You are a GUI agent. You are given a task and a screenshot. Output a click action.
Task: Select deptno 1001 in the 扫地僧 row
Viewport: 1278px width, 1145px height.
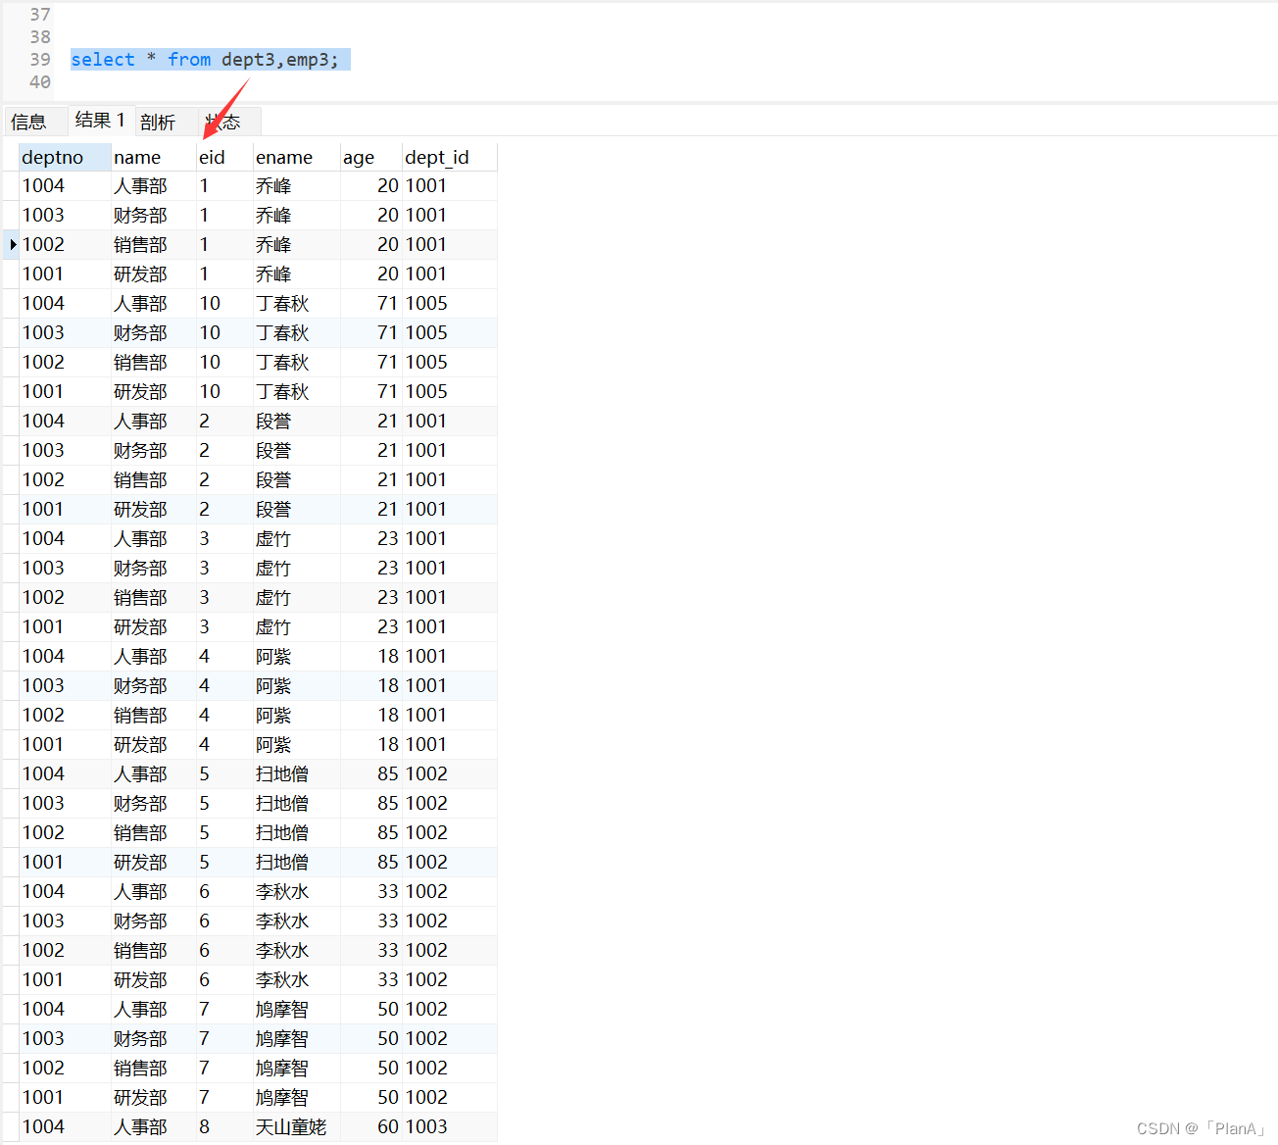pos(65,862)
